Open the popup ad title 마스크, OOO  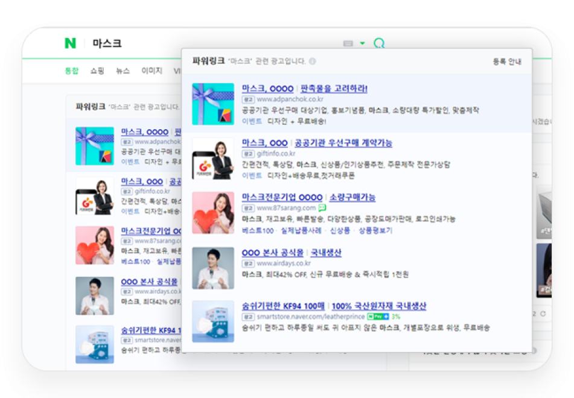coord(265,143)
